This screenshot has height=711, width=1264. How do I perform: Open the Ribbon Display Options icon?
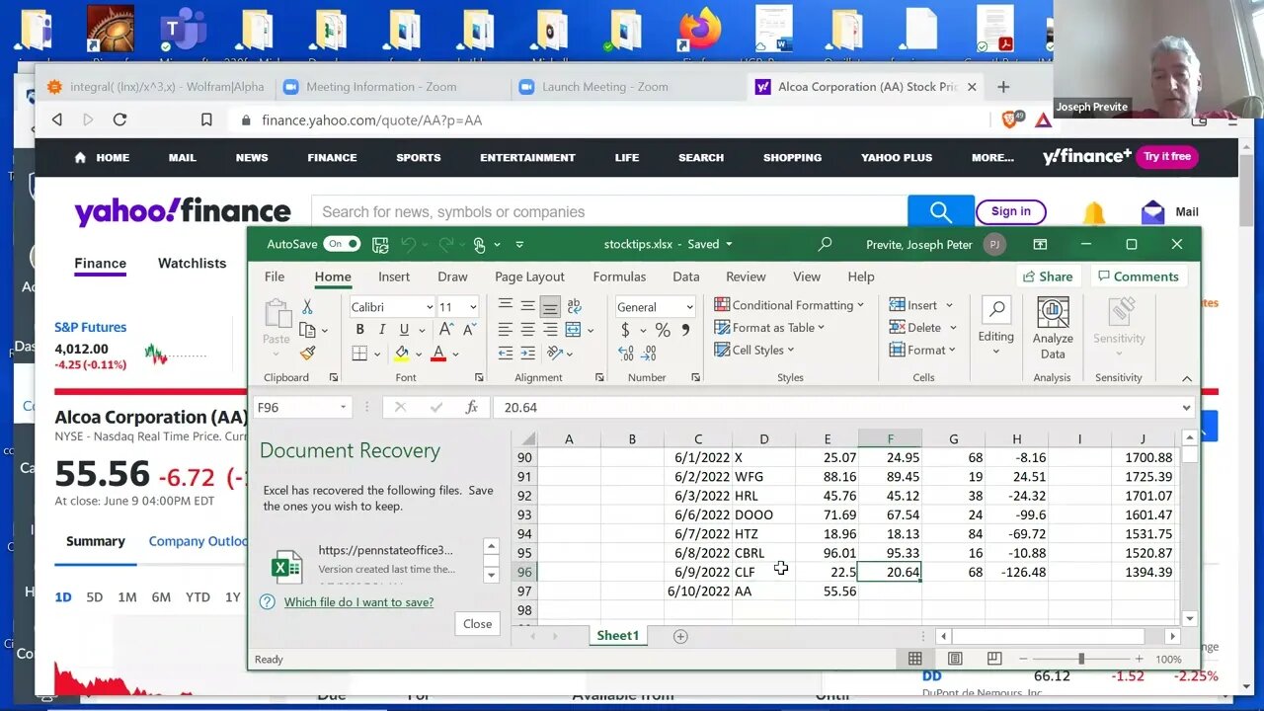pyautogui.click(x=1040, y=244)
